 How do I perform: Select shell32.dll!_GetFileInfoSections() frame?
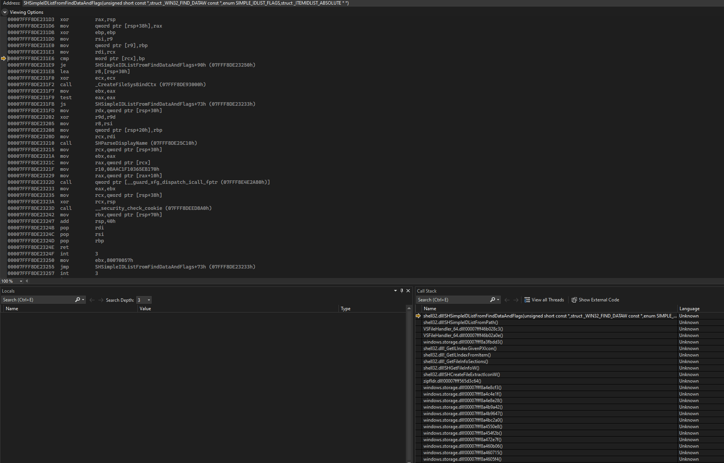(x=456, y=362)
